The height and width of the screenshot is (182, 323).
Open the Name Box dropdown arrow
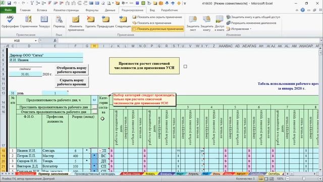pyautogui.click(x=36, y=40)
